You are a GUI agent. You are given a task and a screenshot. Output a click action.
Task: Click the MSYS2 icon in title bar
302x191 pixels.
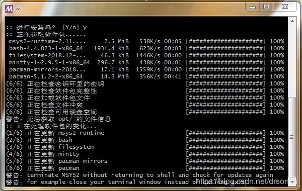9,9
